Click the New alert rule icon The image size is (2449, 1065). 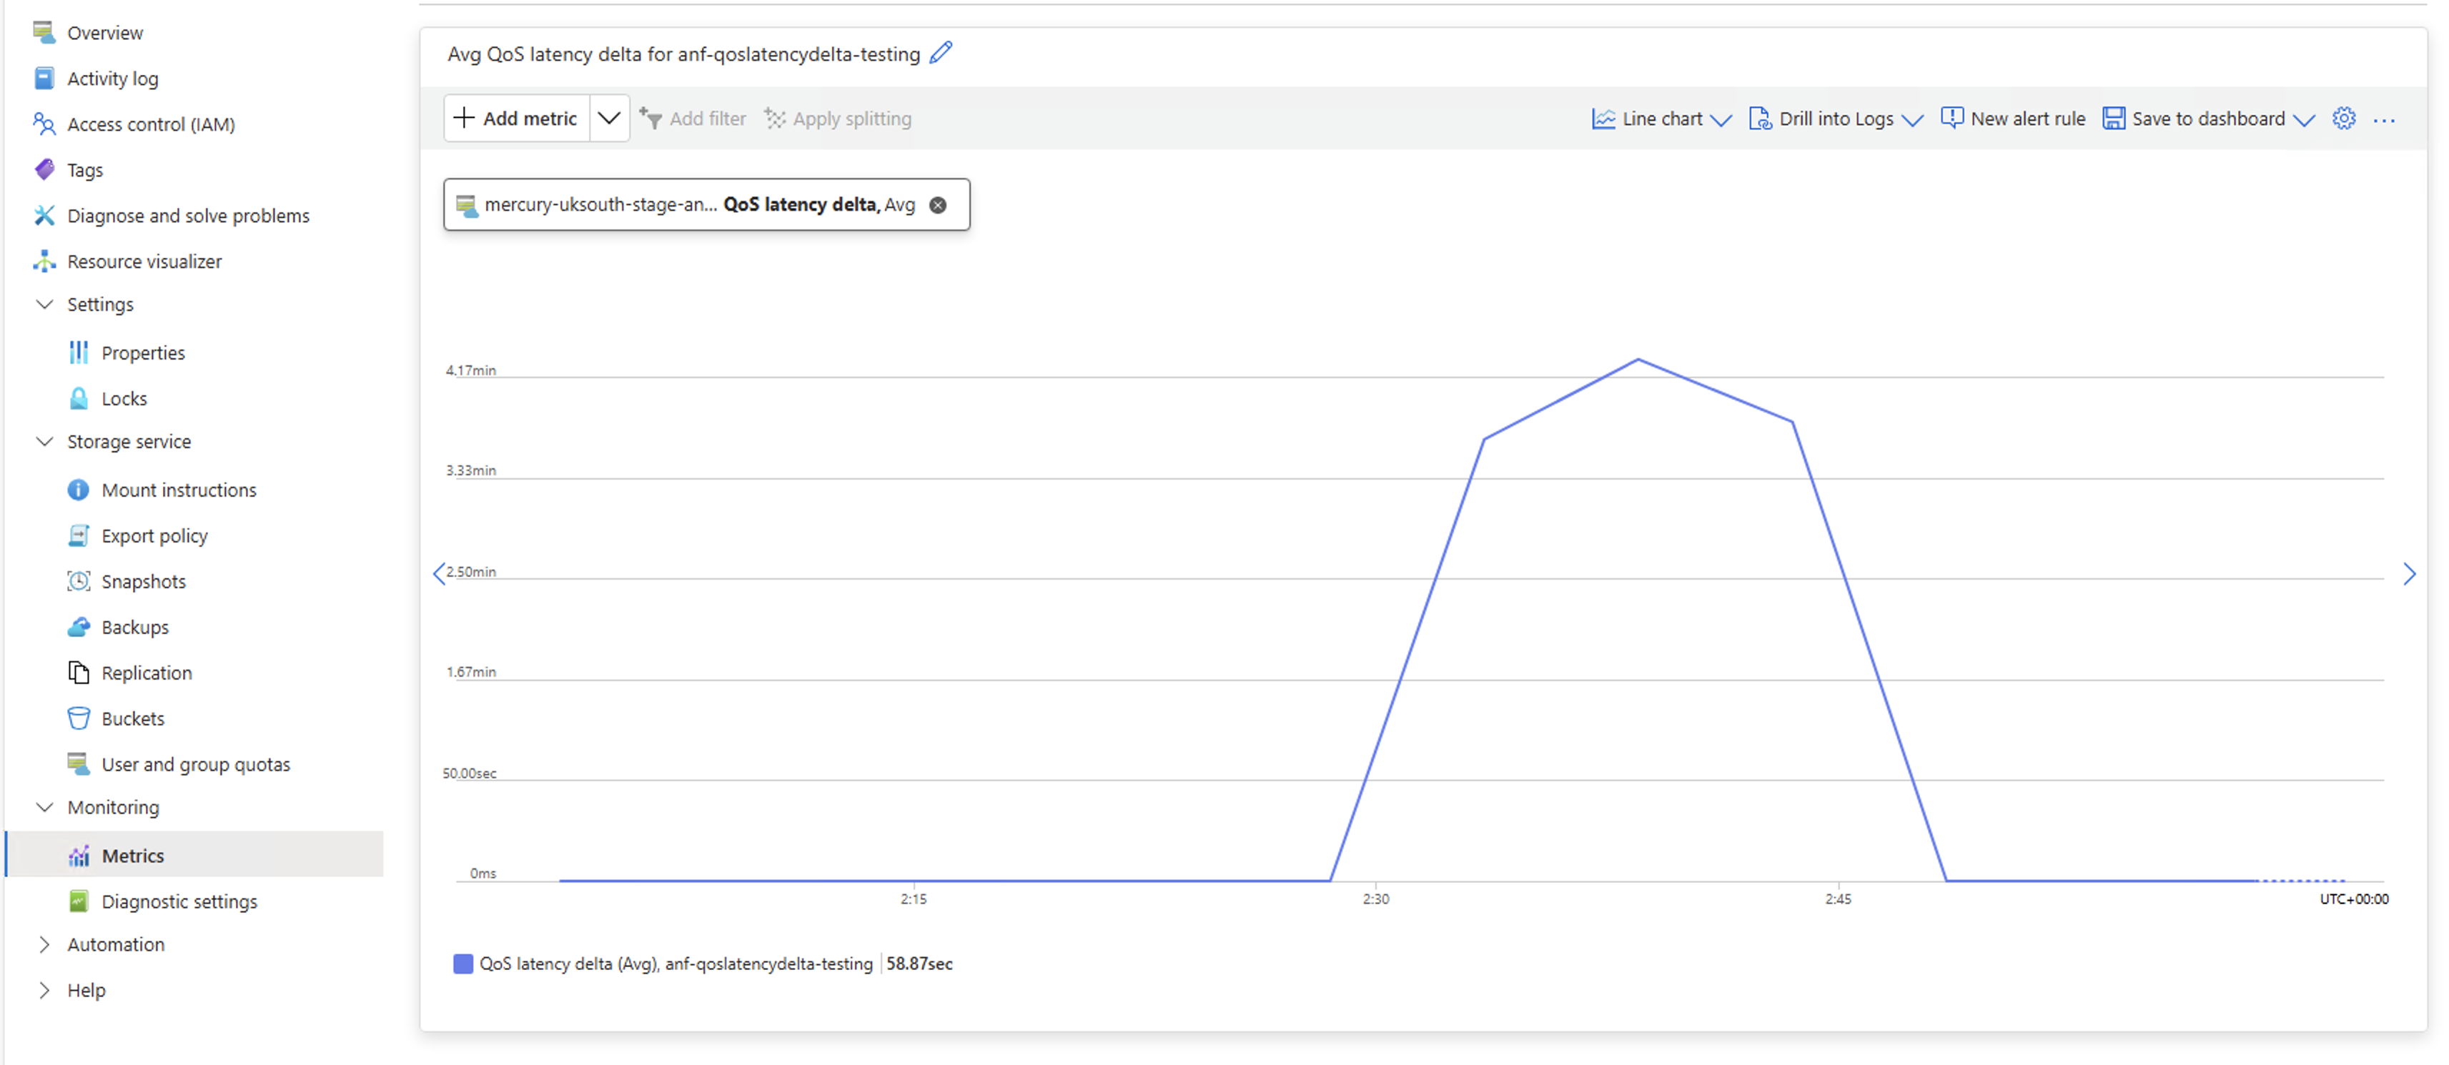(x=1951, y=118)
